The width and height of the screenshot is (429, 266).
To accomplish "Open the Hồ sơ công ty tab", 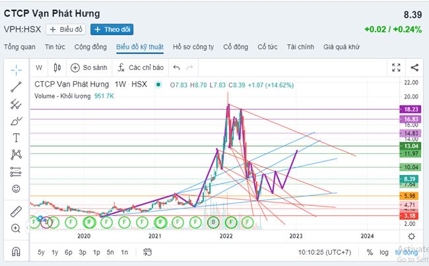I will pyautogui.click(x=194, y=47).
